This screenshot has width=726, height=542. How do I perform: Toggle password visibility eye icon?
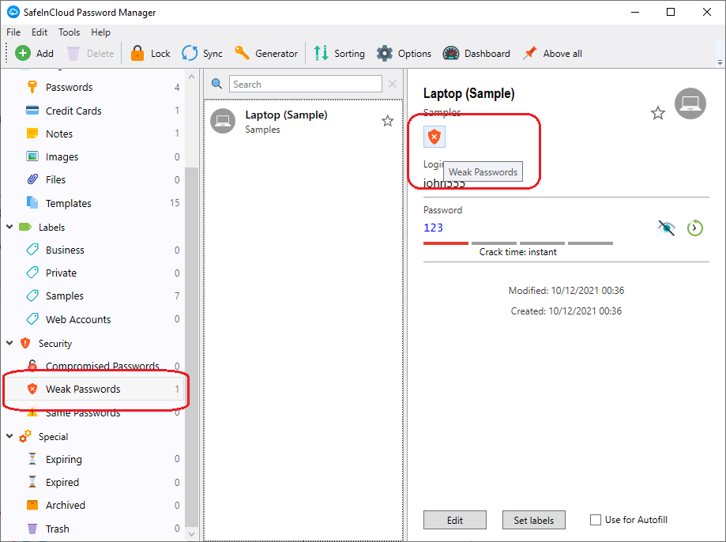666,228
